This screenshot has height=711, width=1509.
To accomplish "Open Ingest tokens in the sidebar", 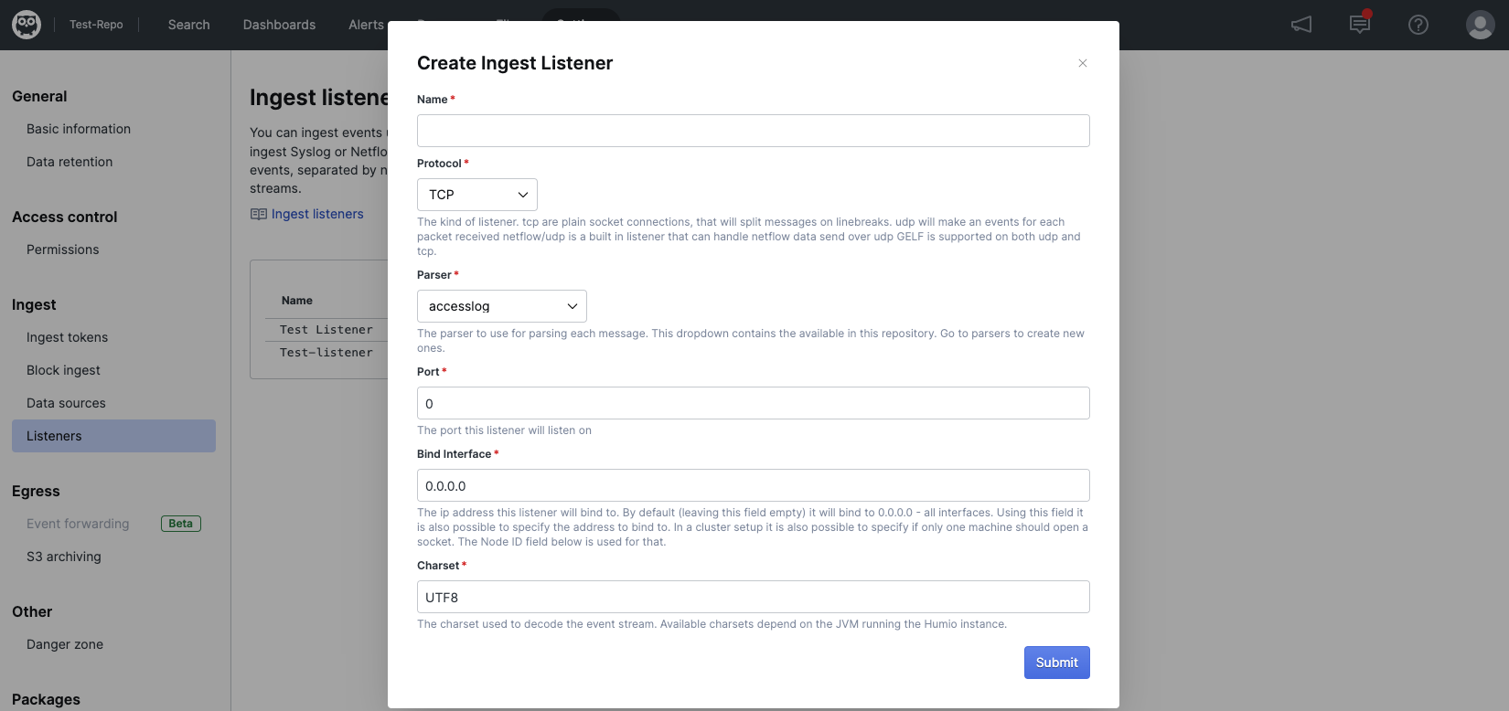I will (x=67, y=337).
